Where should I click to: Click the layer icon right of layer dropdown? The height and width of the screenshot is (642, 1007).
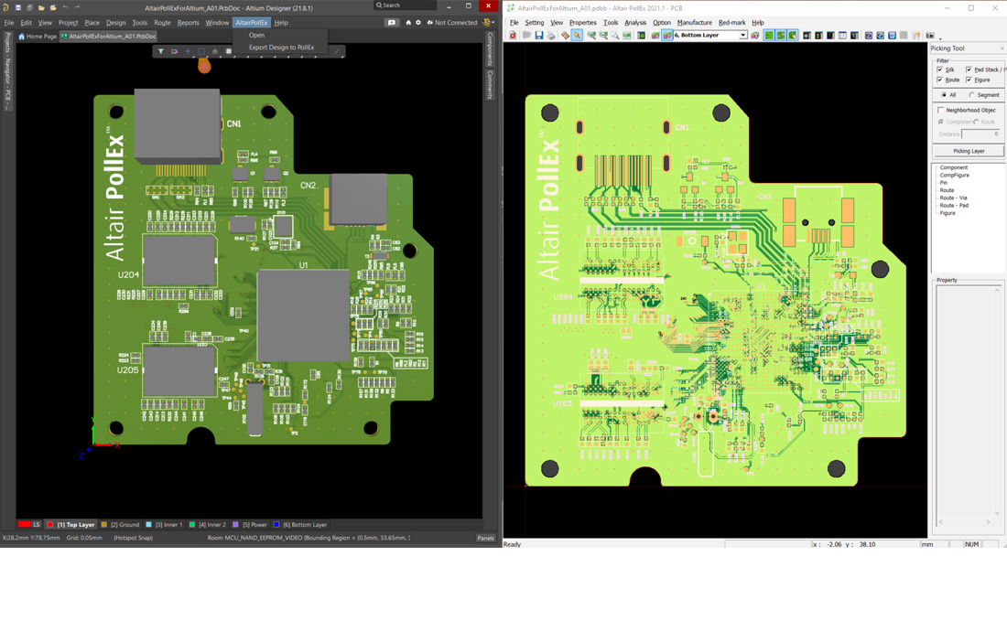click(x=754, y=36)
